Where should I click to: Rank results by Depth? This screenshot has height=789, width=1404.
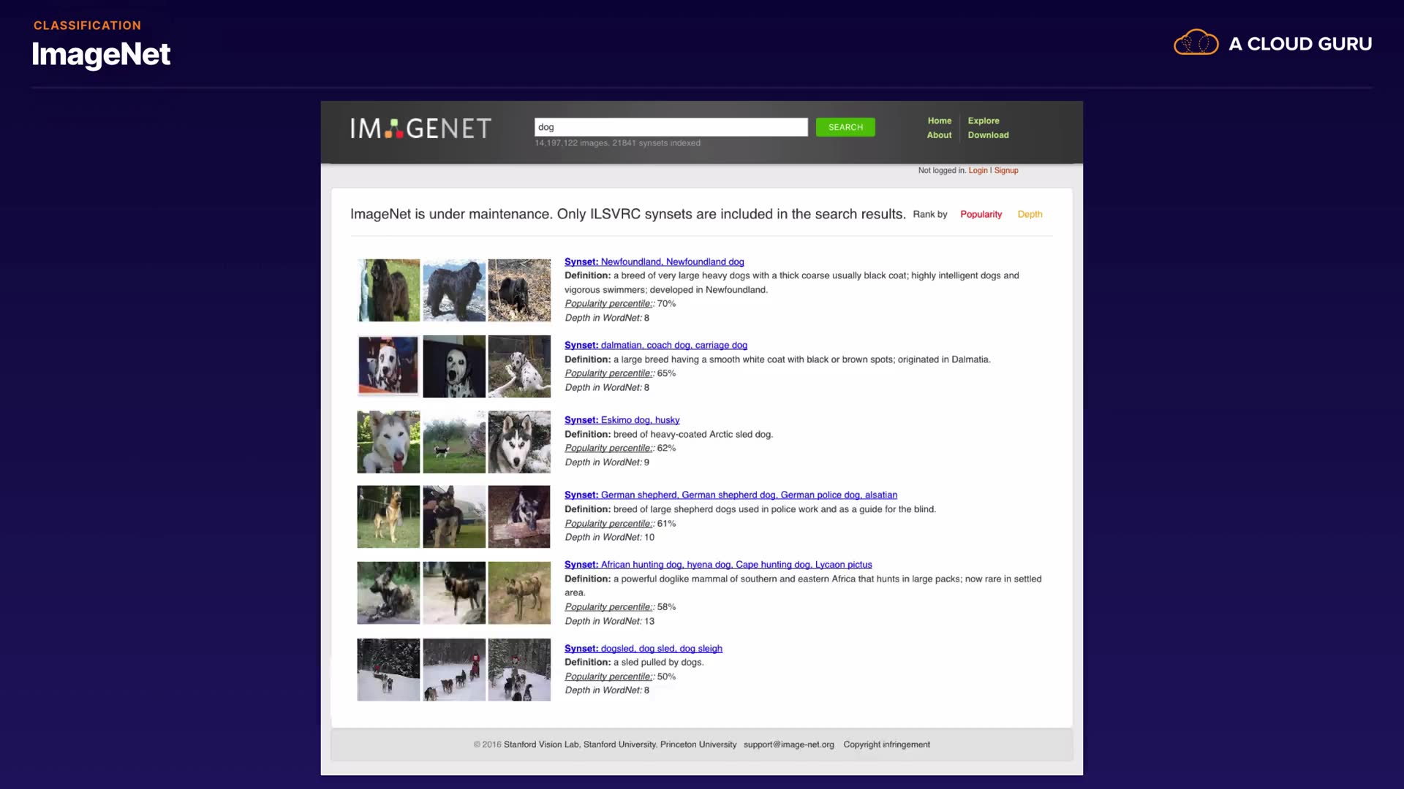pos(1030,214)
